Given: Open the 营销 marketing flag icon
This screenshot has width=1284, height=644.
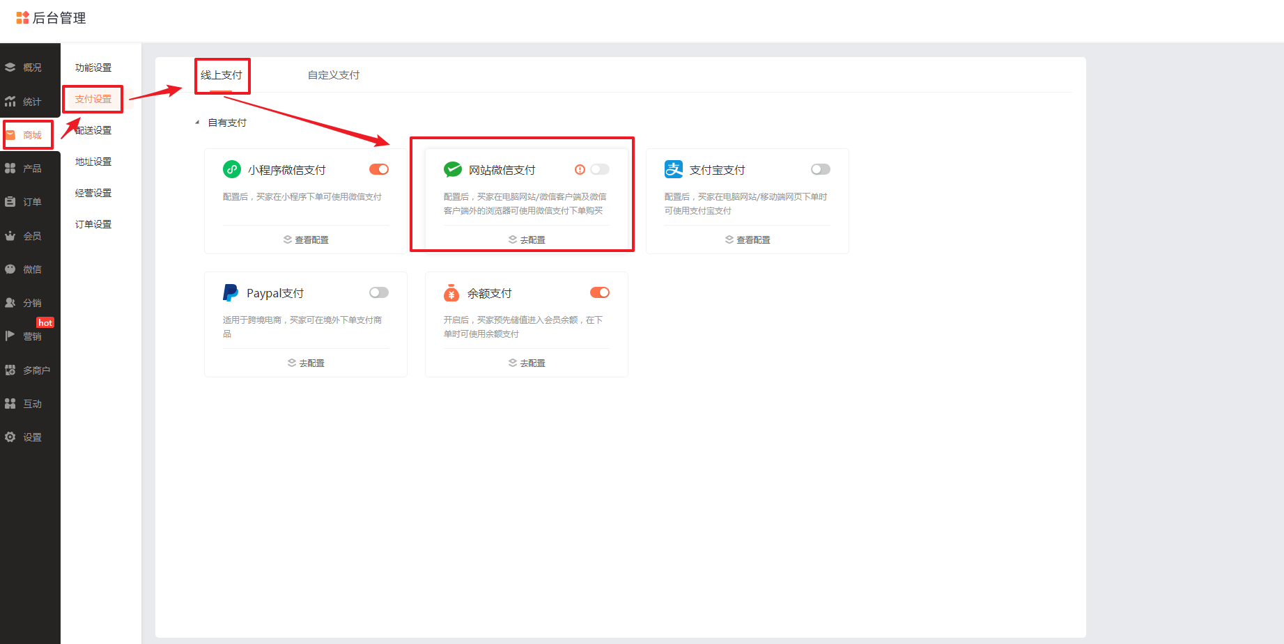Looking at the screenshot, I should tap(10, 336).
